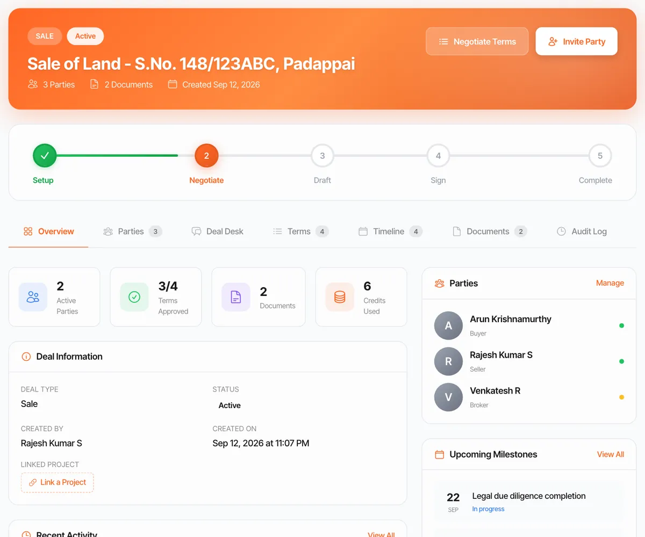The image size is (645, 537).
Task: Click the 'In progress' milestone status
Action: (x=489, y=509)
